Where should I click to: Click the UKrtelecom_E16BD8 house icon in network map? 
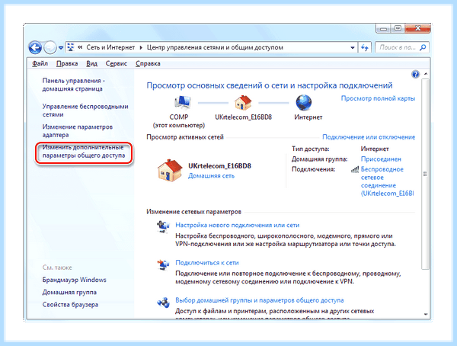(243, 102)
